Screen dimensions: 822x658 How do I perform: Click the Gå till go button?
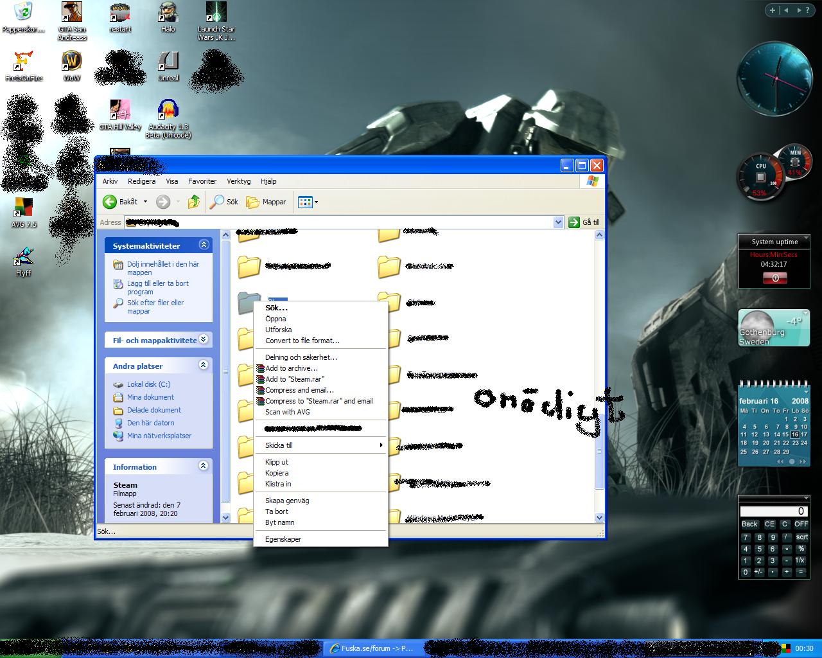click(x=584, y=222)
